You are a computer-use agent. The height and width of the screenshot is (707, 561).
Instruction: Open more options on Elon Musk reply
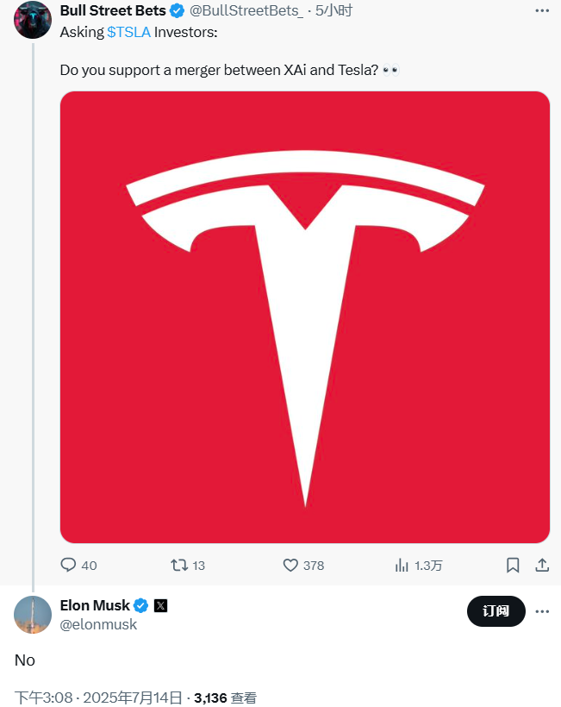542,611
